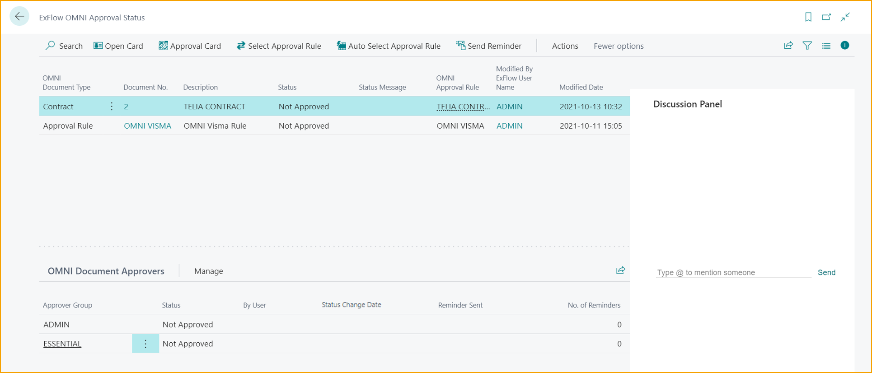This screenshot has height=373, width=872.
Task: Expand the OMNI Document Approvers heading
Action: tap(106, 271)
